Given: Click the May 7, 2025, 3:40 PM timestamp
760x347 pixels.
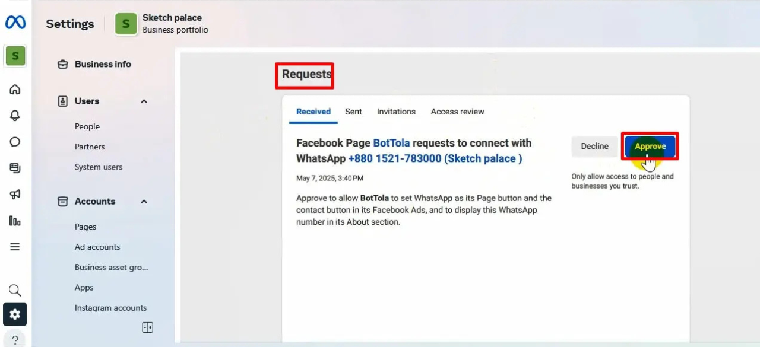Looking at the screenshot, I should pos(330,178).
